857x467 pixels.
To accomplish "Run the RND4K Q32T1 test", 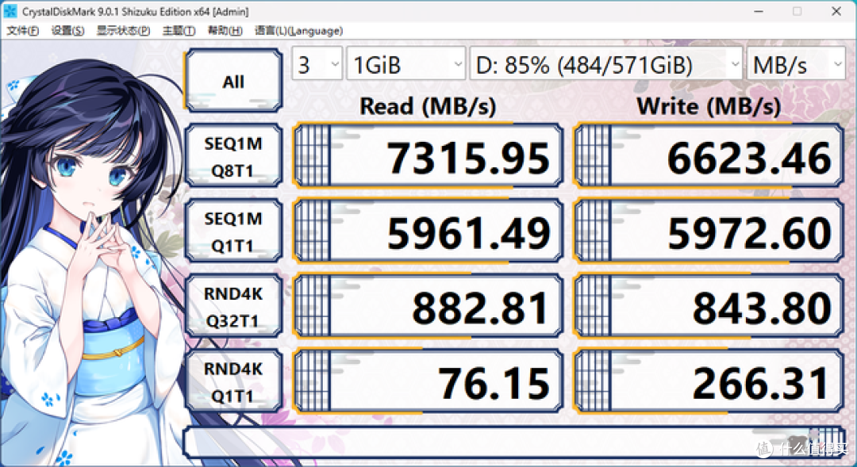I will pos(233,306).
